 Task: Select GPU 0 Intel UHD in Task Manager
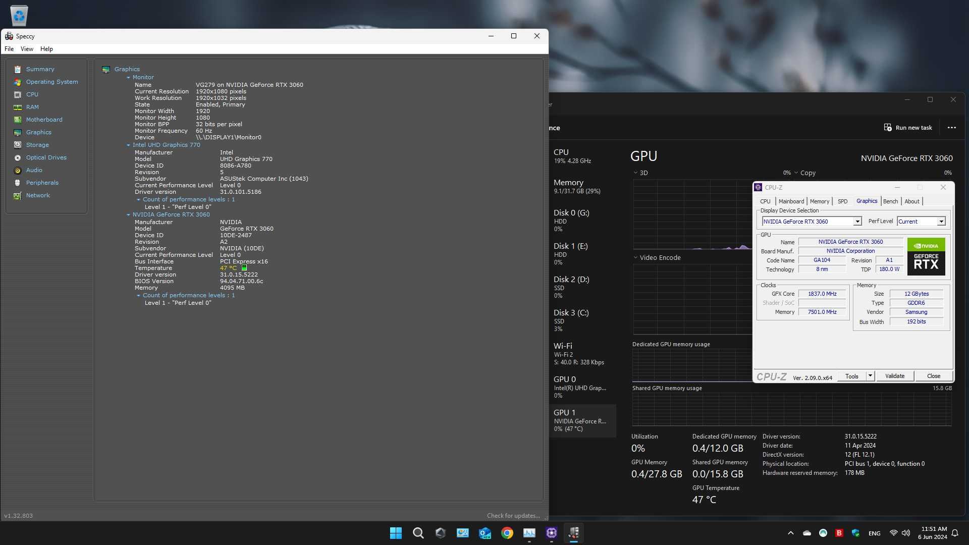[x=583, y=387]
